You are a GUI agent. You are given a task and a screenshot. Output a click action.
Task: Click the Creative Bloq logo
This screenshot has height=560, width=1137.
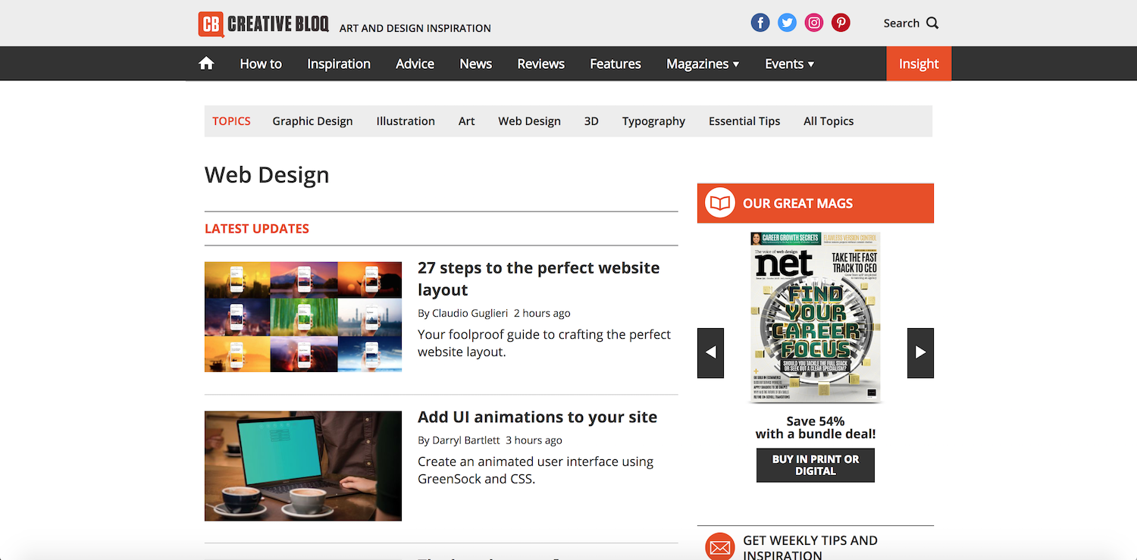point(264,24)
